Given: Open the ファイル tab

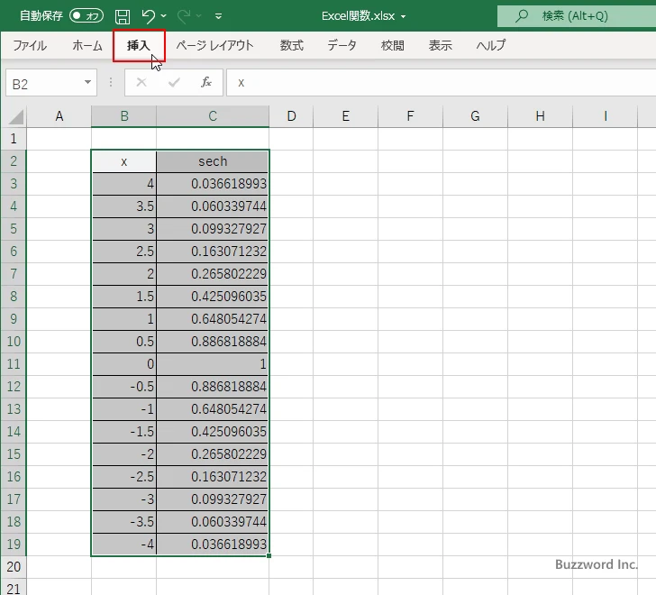Looking at the screenshot, I should point(30,45).
